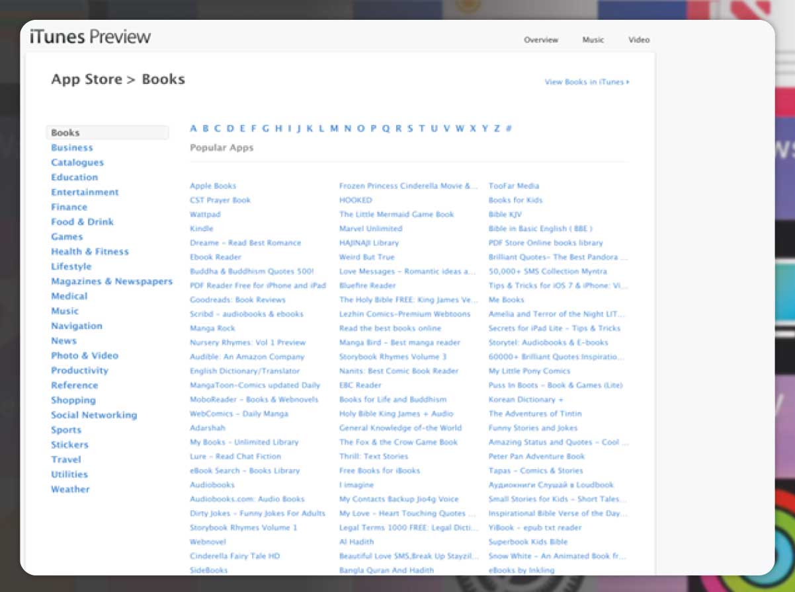Filter apps by letter M
795x592 pixels.
click(334, 129)
